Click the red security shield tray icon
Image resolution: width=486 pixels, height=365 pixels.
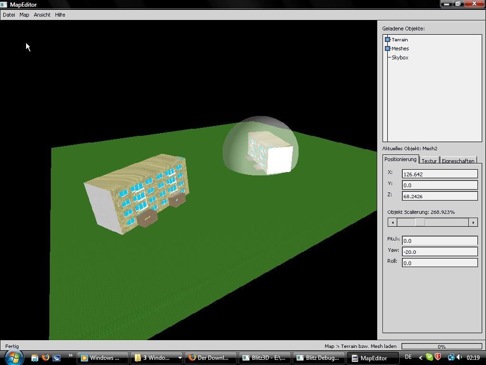tap(438, 357)
